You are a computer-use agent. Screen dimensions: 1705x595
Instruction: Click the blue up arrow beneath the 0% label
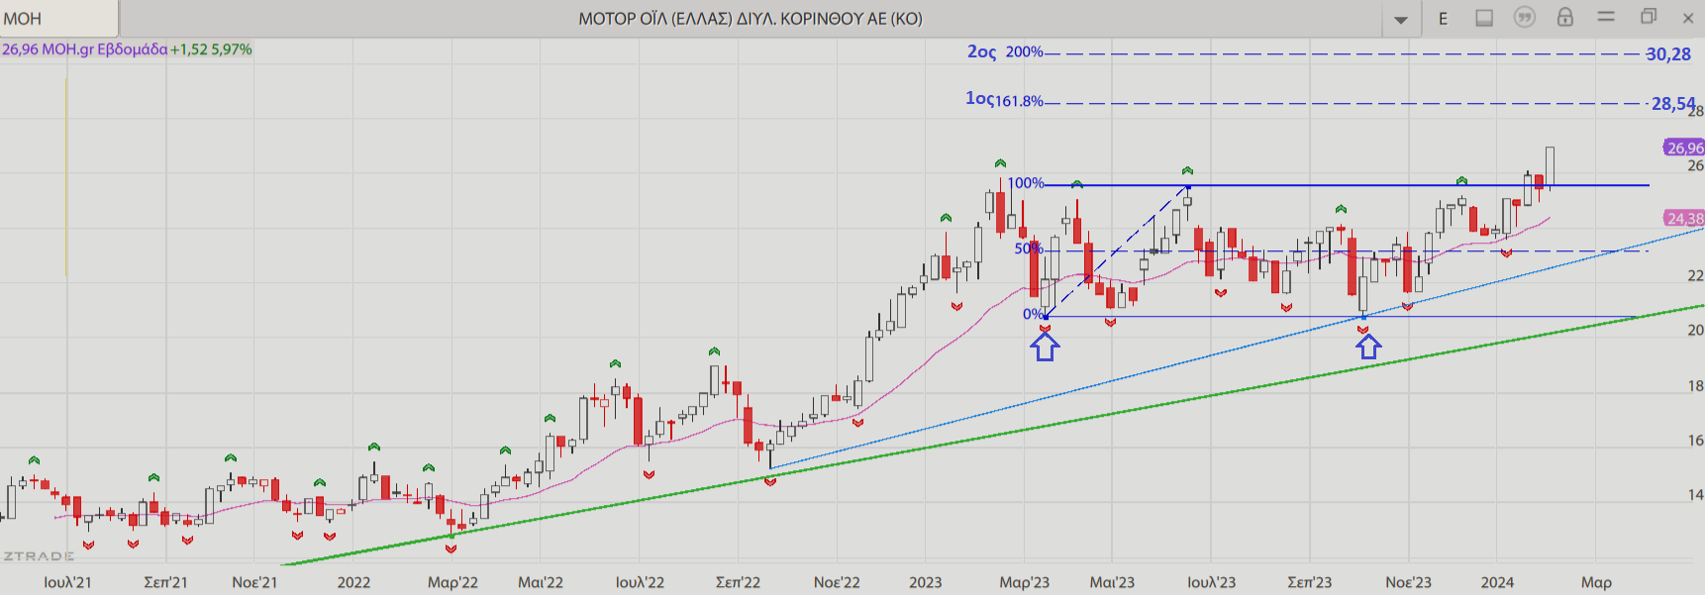click(1046, 346)
